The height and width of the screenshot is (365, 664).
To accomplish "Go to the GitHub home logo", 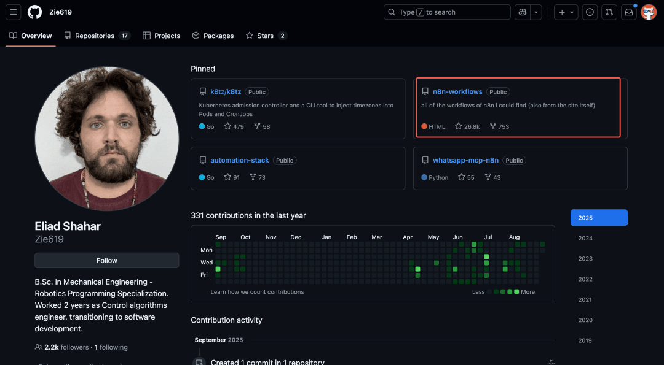I will (x=34, y=12).
